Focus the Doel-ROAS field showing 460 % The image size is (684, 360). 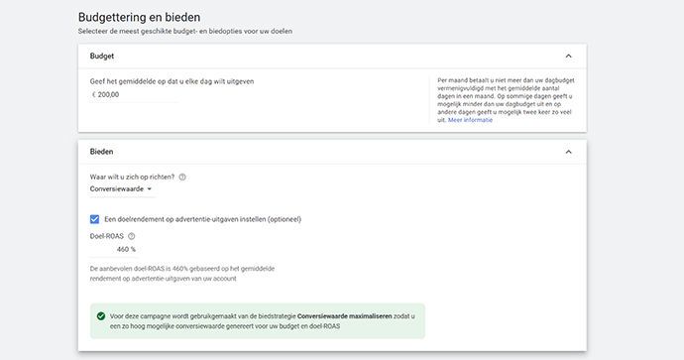[x=113, y=250]
